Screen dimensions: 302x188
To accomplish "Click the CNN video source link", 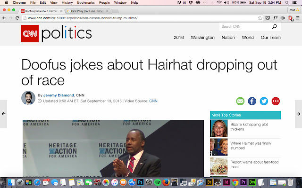I will pyautogui.click(x=153, y=101).
